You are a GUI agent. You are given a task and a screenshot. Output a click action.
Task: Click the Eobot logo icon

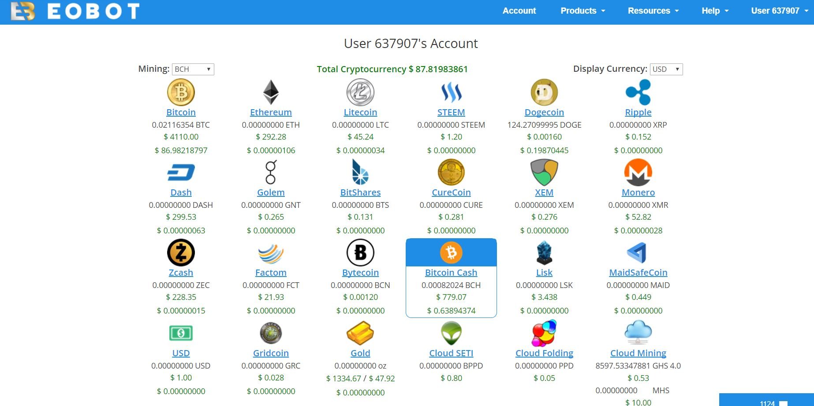23,11
